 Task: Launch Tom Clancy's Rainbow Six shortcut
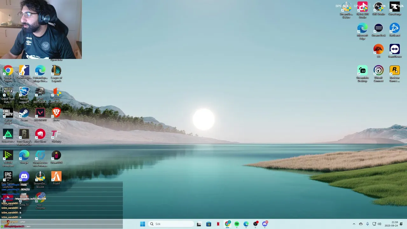click(x=24, y=137)
